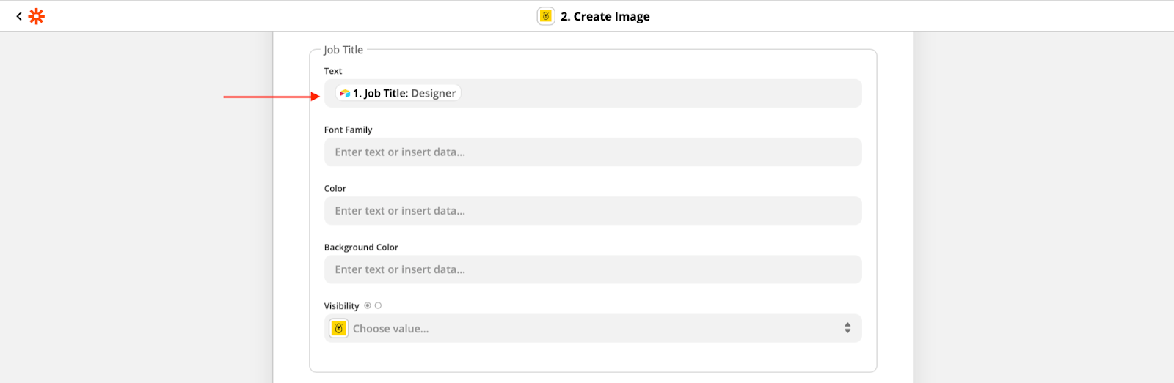Click empty area of the Text field
1174x383 pixels.
[x=660, y=93]
